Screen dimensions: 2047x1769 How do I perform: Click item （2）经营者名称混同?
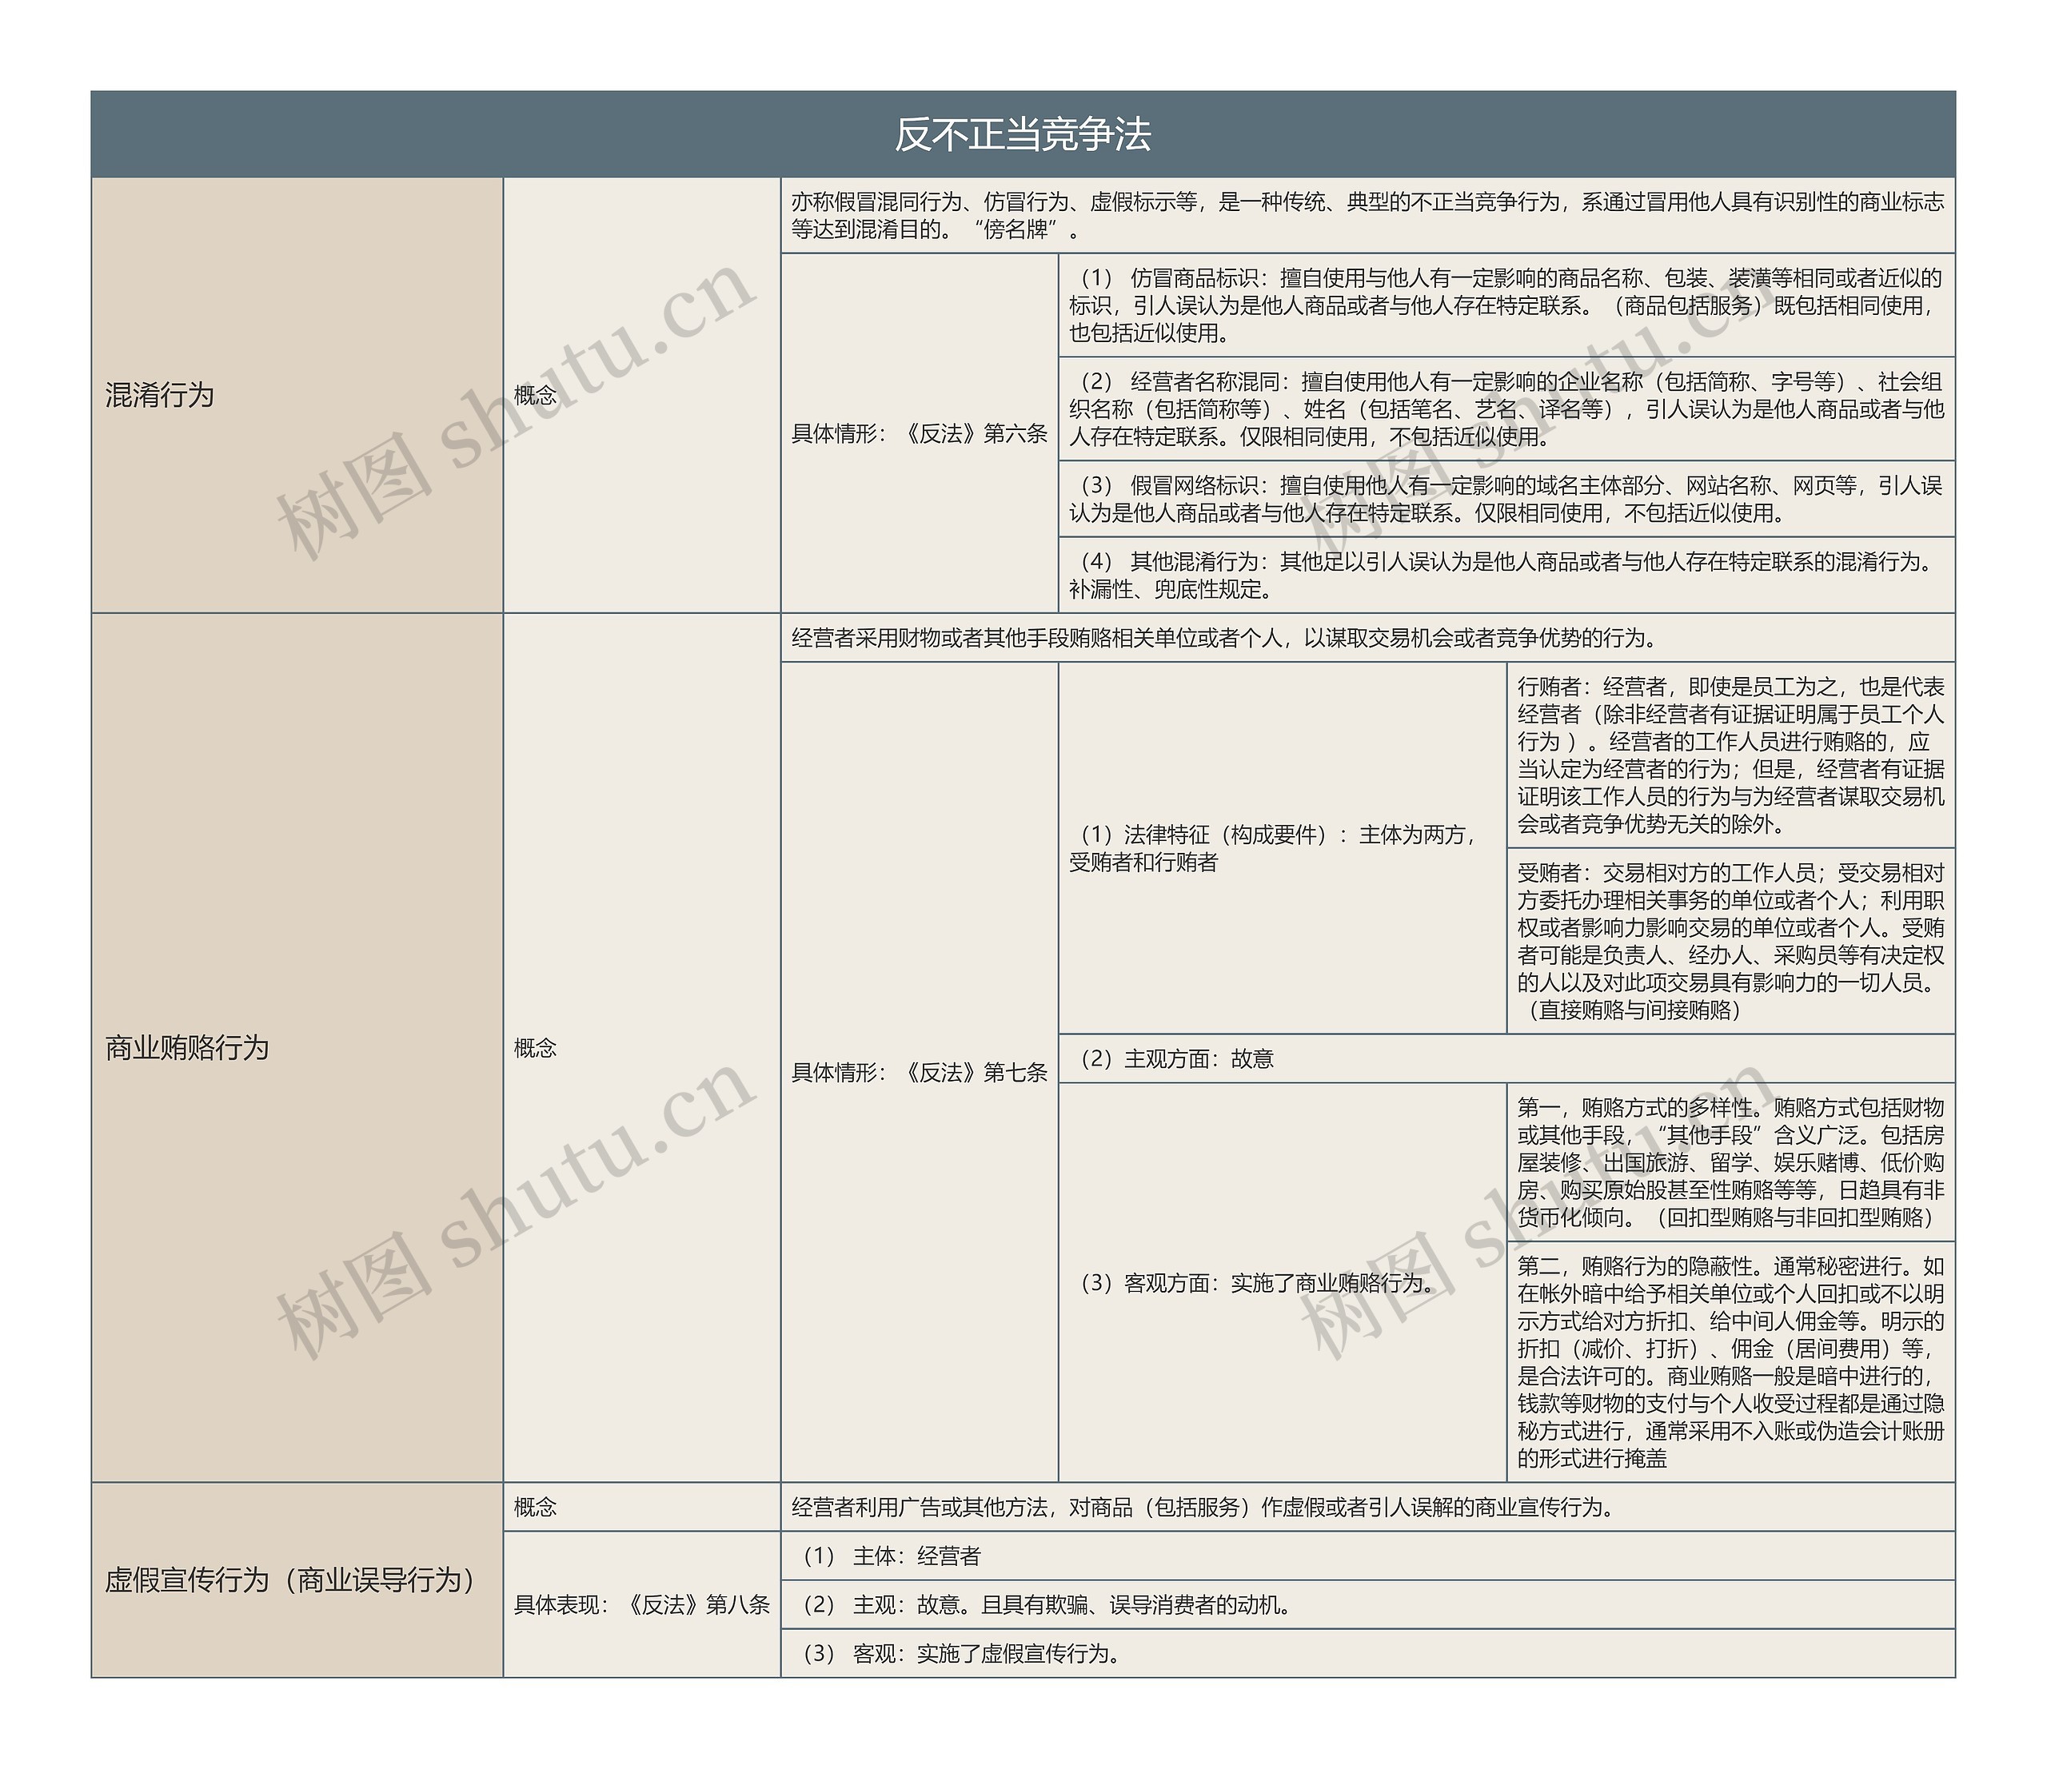pos(1506,409)
